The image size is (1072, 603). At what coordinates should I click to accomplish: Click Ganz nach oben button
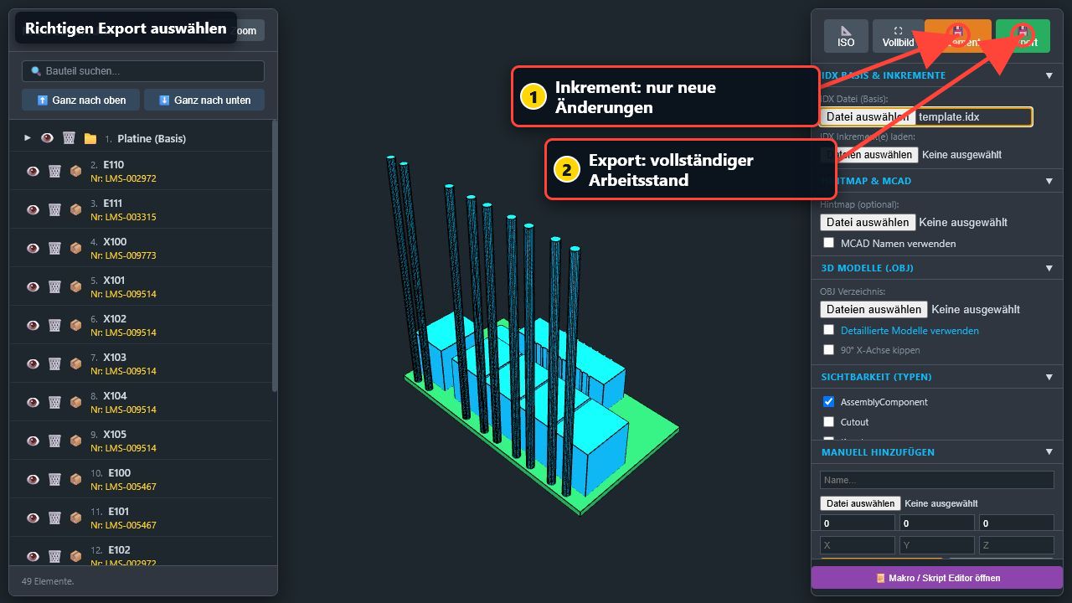81,100
